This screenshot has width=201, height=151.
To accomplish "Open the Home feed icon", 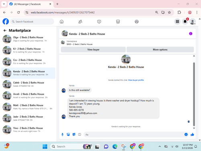I will (62, 22).
